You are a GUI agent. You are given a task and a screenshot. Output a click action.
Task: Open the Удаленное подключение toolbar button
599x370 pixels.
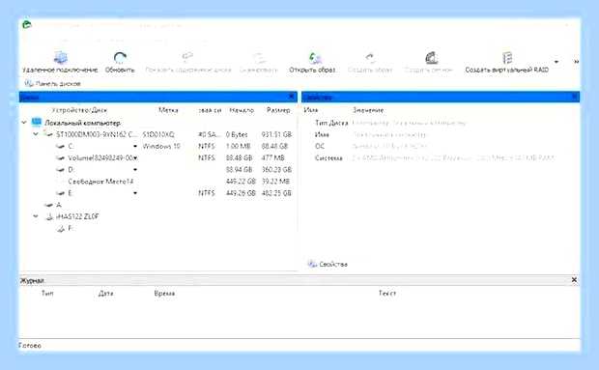[x=60, y=62]
